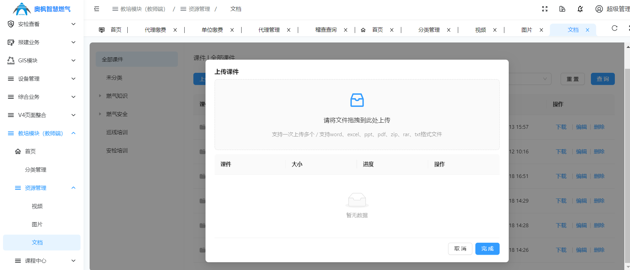The width and height of the screenshot is (630, 270).
Task: Close the 分类管理 tab
Action: 449,30
